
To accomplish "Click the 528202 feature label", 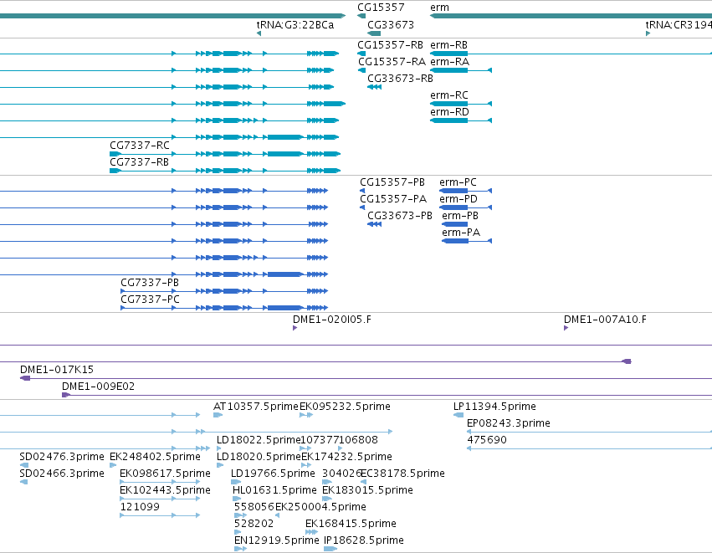I will pyautogui.click(x=254, y=524).
